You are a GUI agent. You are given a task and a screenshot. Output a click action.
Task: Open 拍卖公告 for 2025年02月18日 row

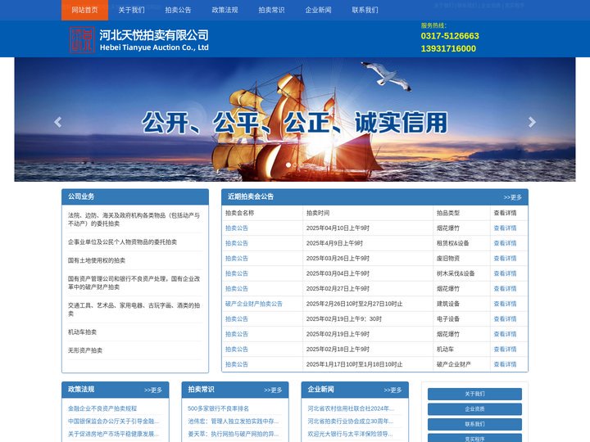coord(237,350)
